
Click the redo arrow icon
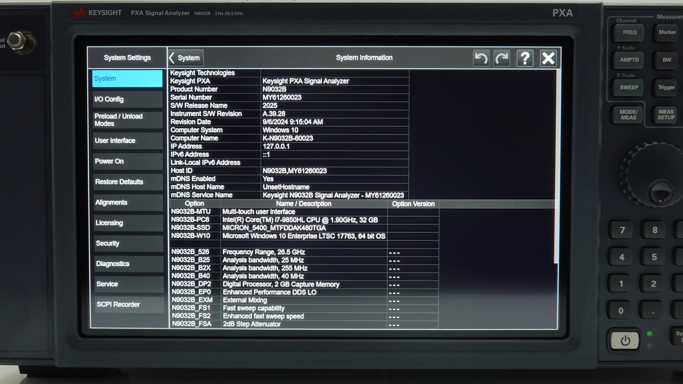pos(502,58)
